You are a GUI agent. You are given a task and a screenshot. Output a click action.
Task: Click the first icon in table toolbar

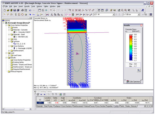click(38, 94)
